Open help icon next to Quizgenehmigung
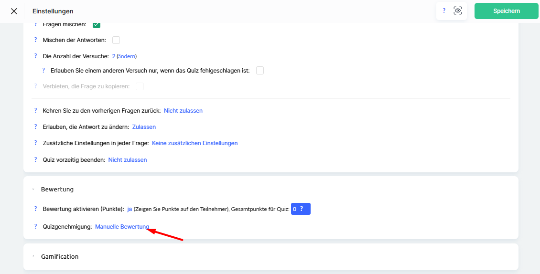 (x=35, y=227)
